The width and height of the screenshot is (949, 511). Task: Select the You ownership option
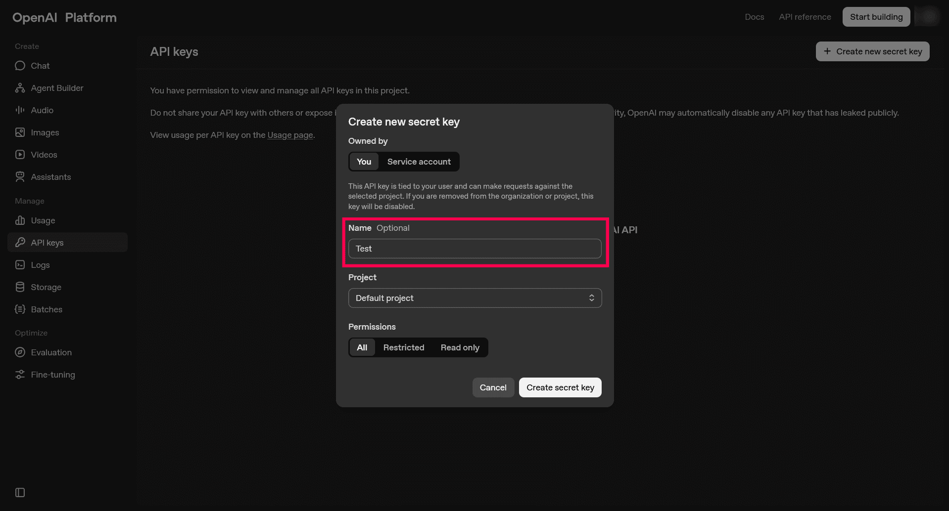(x=364, y=162)
